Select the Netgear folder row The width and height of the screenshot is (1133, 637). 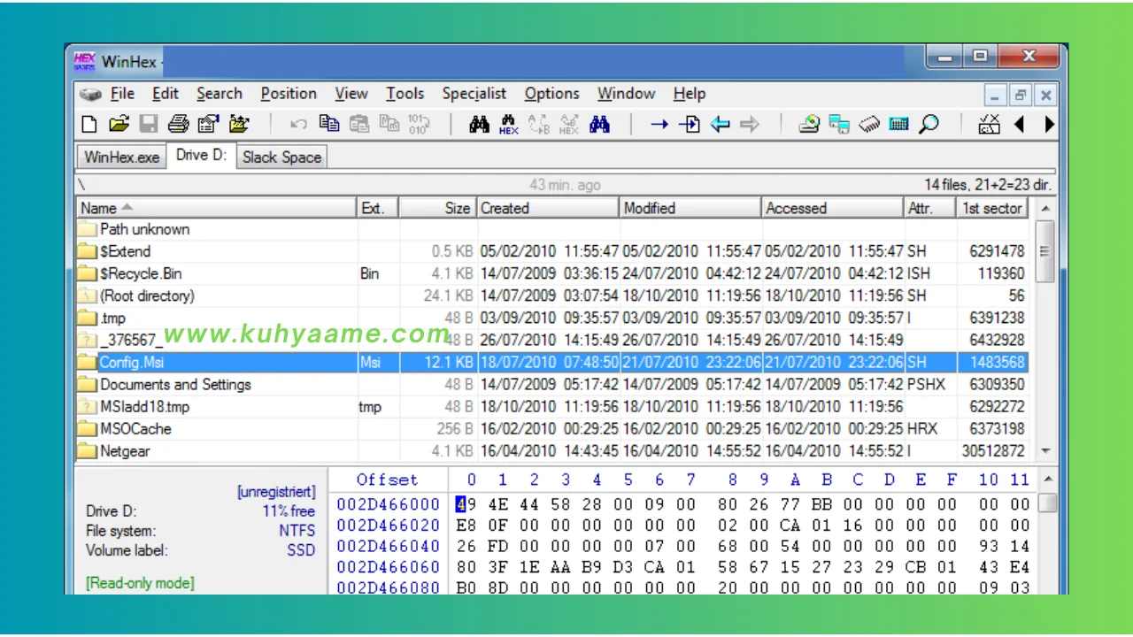click(552, 450)
